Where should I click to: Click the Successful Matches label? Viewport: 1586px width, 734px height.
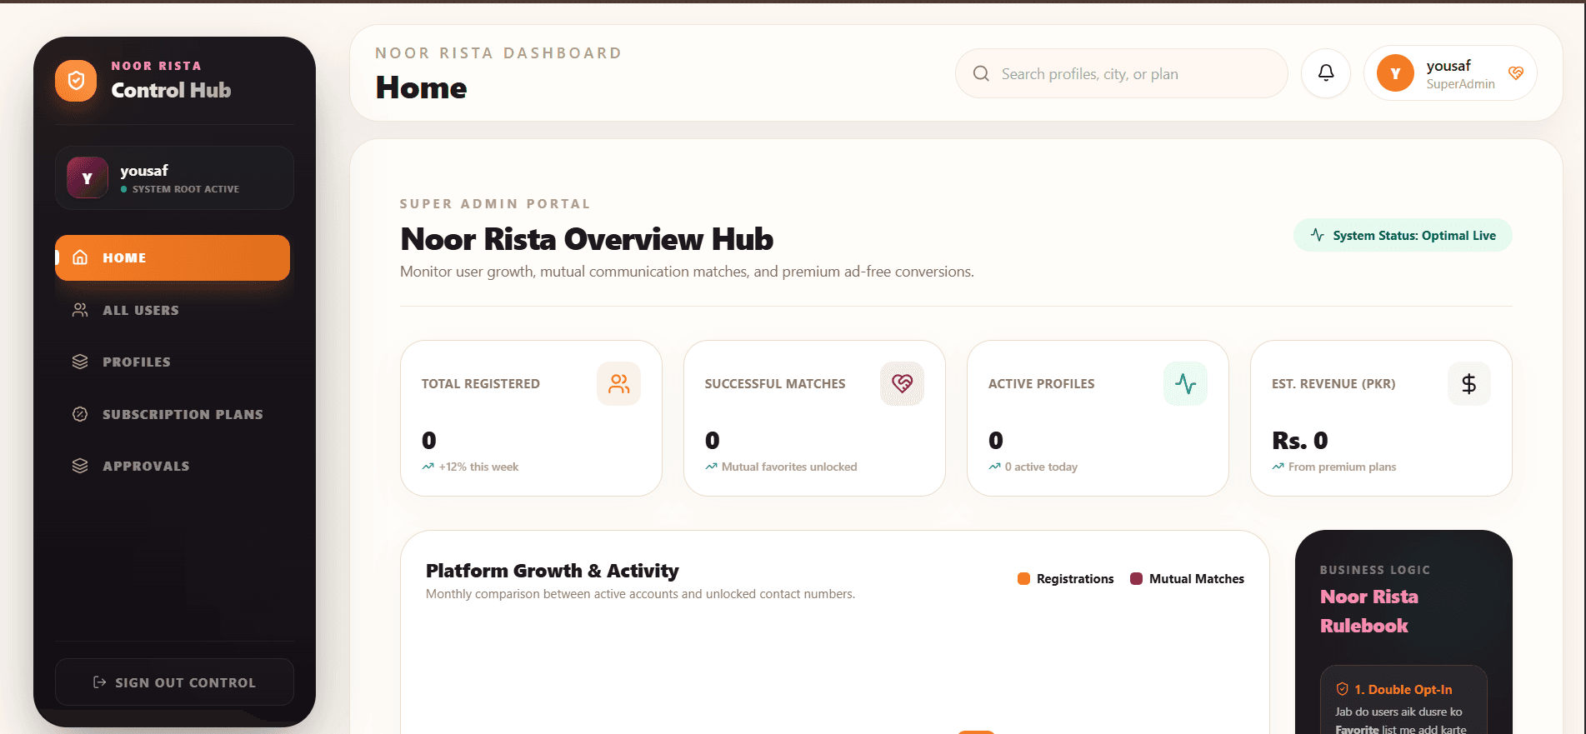point(775,384)
